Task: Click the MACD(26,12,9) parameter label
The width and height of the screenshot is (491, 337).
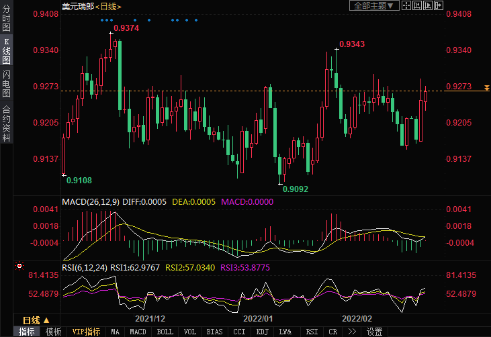Action: 91,201
